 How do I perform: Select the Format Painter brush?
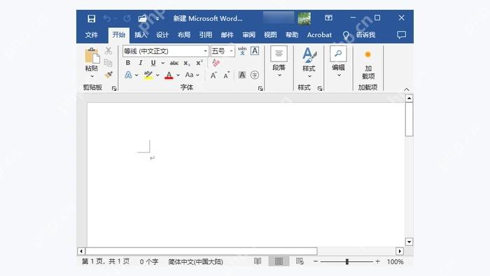(108, 75)
